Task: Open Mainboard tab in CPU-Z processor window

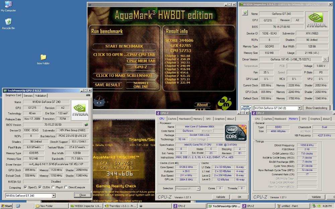Action: click(x=185, y=119)
